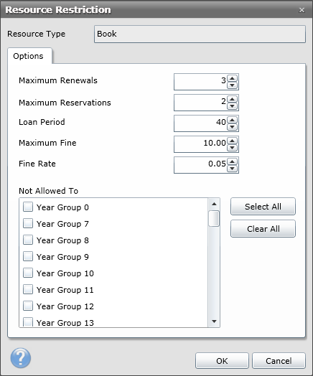Click the year group list scroll-up arrow
The width and height of the screenshot is (313, 376).
tap(214, 204)
